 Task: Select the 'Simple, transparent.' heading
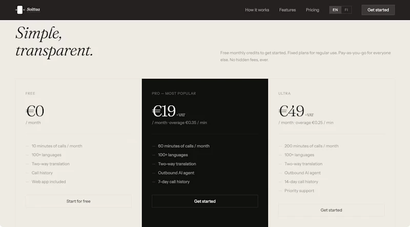pyautogui.click(x=54, y=41)
